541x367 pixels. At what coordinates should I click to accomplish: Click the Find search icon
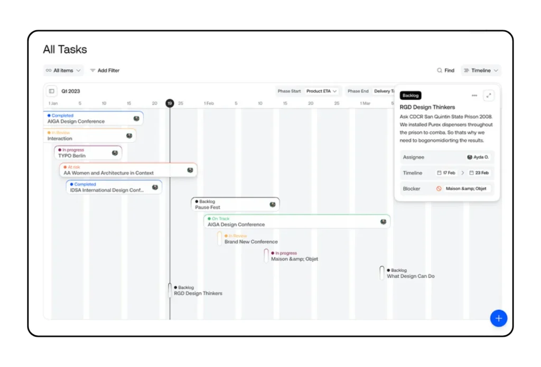(440, 70)
